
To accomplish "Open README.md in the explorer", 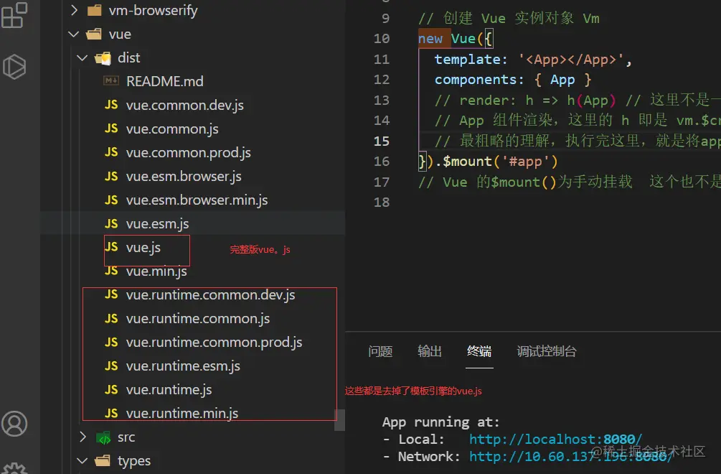I will coord(164,81).
